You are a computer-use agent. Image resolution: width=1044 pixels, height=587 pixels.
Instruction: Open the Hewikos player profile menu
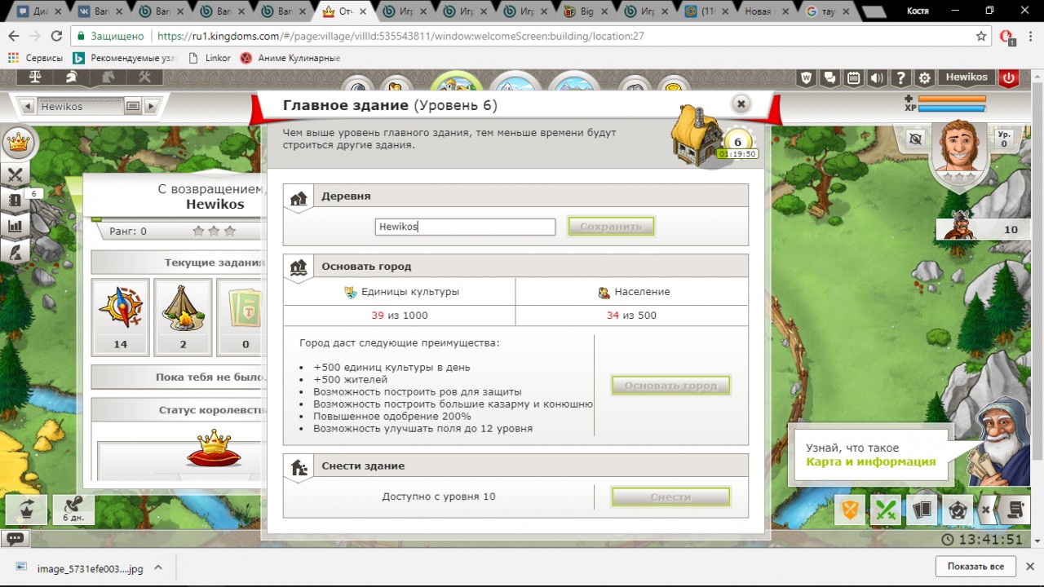click(967, 77)
